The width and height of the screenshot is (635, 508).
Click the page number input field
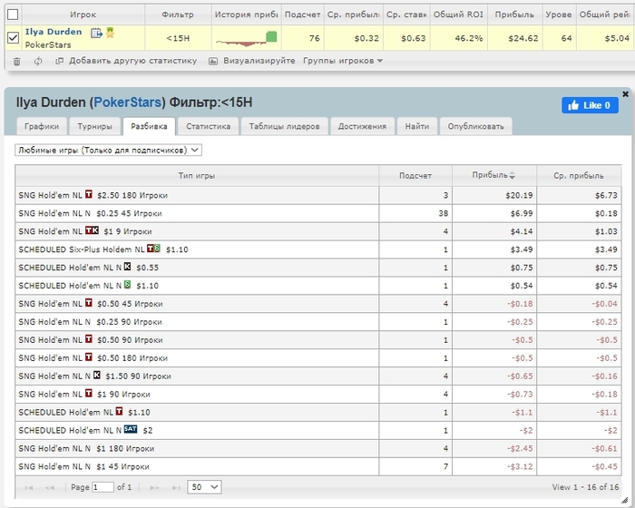(x=103, y=487)
